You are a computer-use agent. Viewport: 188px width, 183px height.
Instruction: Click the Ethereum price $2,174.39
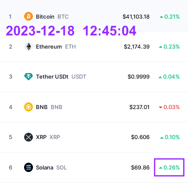[137, 46]
